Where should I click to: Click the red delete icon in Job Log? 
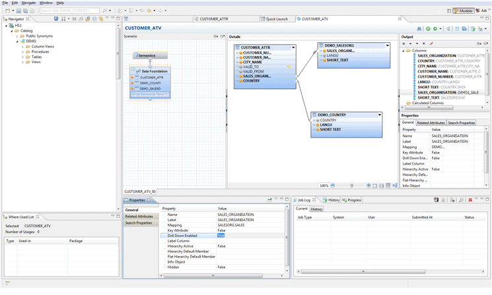click(470, 200)
